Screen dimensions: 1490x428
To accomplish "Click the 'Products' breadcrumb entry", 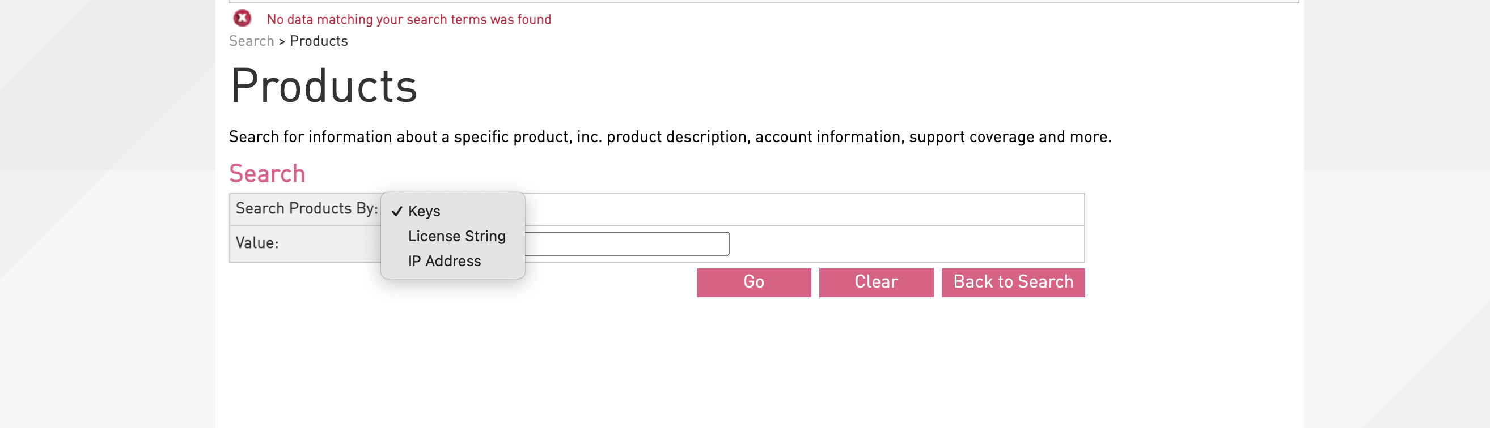I will coord(319,40).
